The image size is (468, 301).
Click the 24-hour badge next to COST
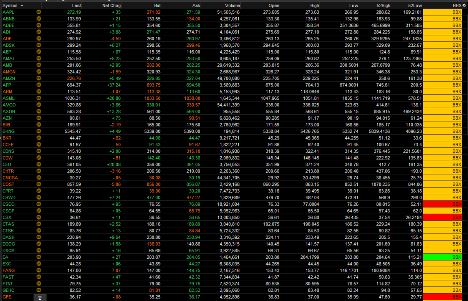39,184
